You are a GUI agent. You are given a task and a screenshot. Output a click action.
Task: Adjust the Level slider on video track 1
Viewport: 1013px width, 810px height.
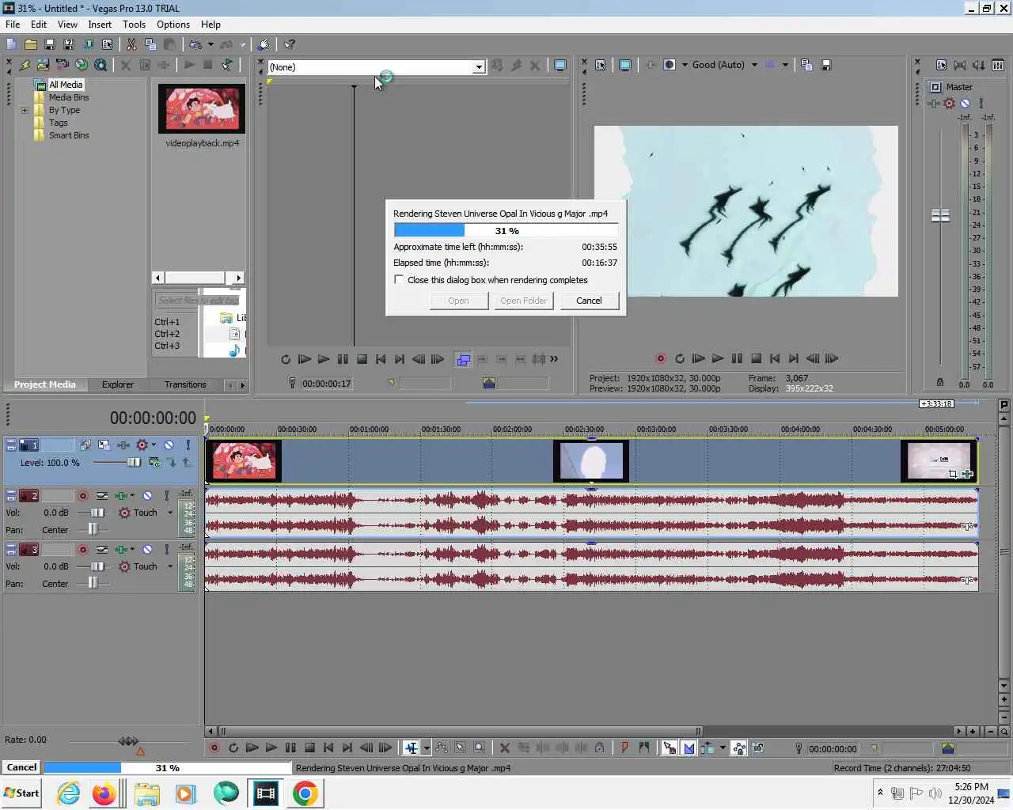[134, 463]
